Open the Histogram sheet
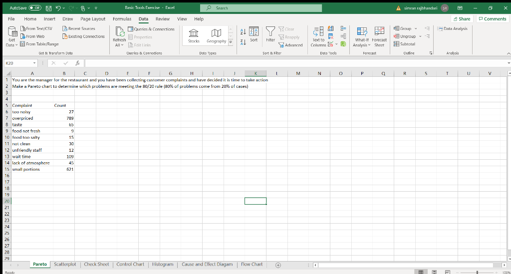The height and width of the screenshot is (274, 511). click(x=163, y=264)
